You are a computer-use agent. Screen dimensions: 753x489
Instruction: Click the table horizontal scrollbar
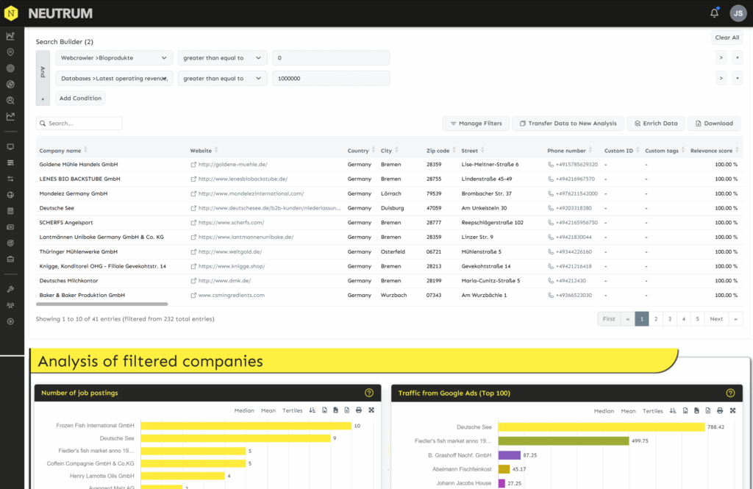(x=101, y=304)
